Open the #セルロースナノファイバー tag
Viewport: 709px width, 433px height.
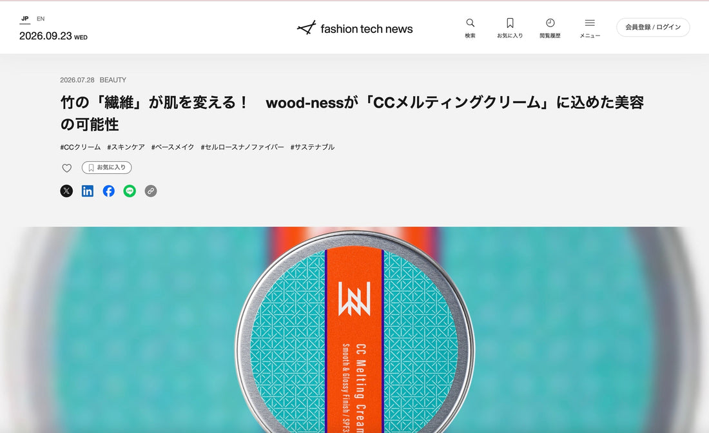(242, 147)
